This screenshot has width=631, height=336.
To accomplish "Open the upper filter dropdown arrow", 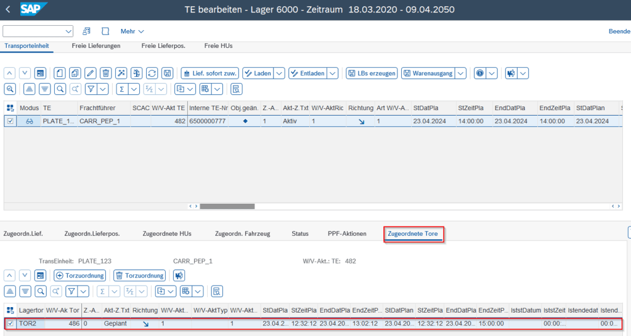I will (103, 89).
